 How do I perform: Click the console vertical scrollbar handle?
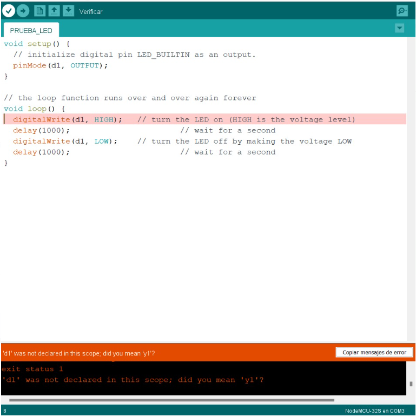(411, 384)
